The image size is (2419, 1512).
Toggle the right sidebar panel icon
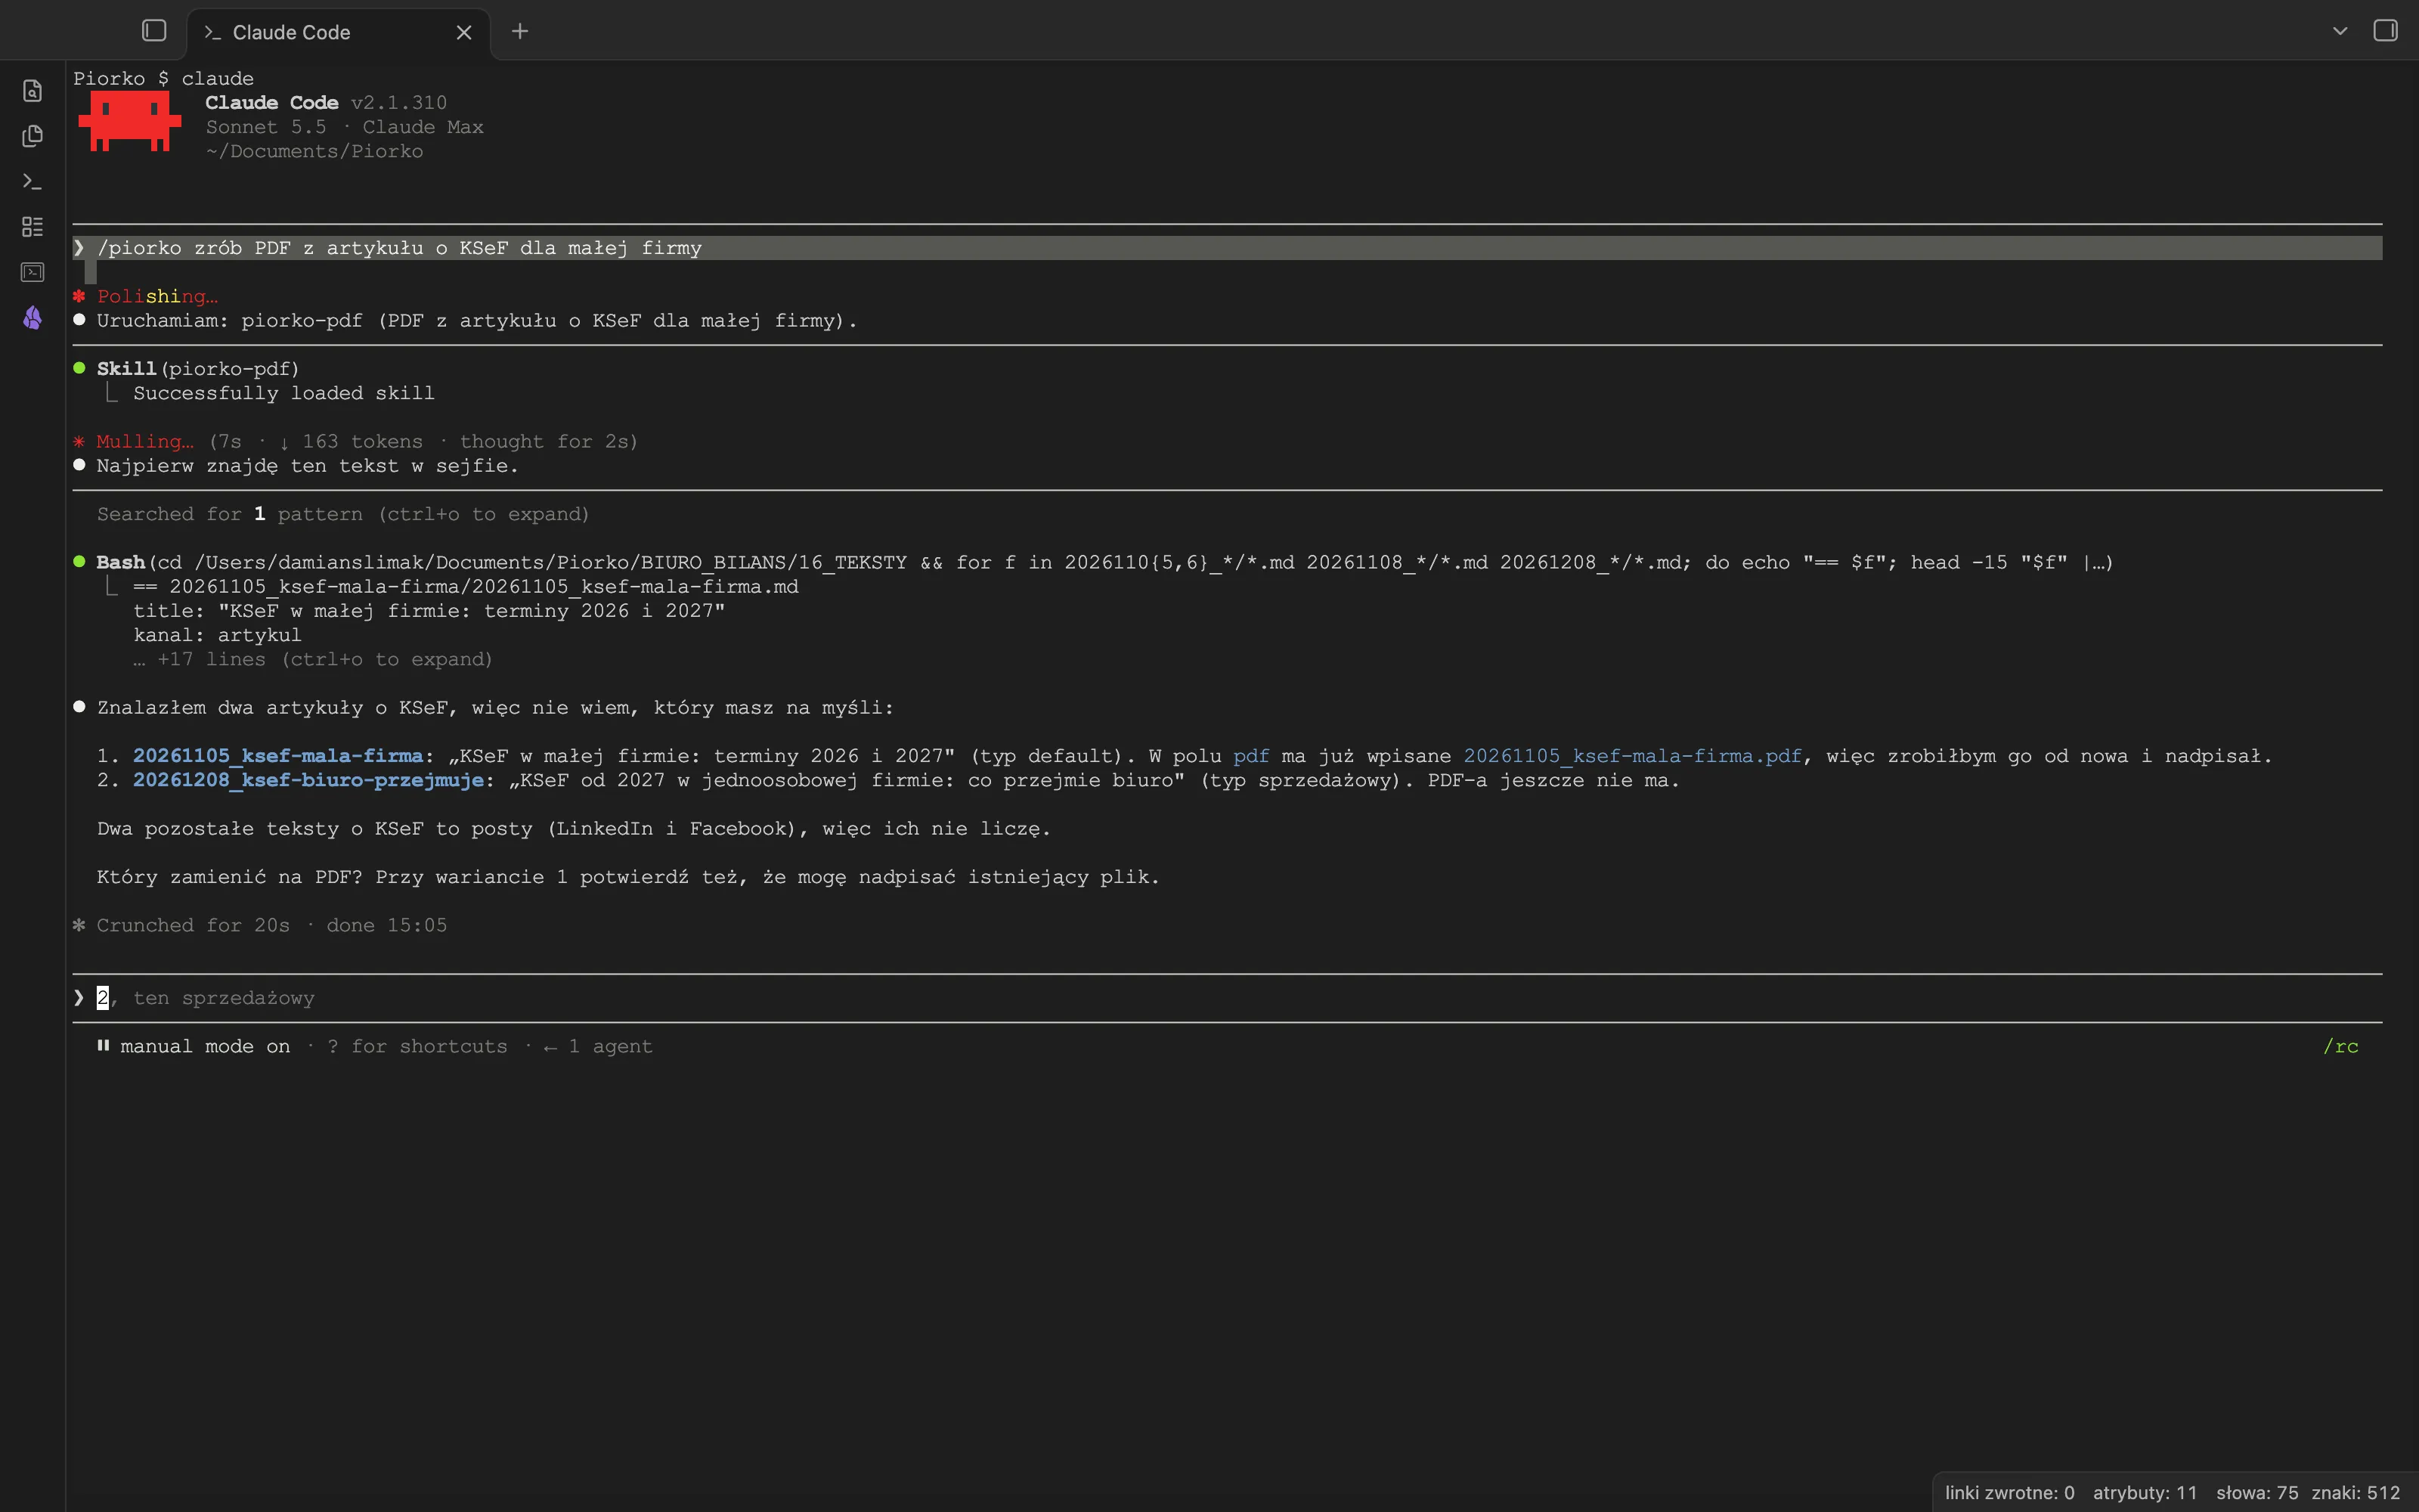coord(2385,31)
